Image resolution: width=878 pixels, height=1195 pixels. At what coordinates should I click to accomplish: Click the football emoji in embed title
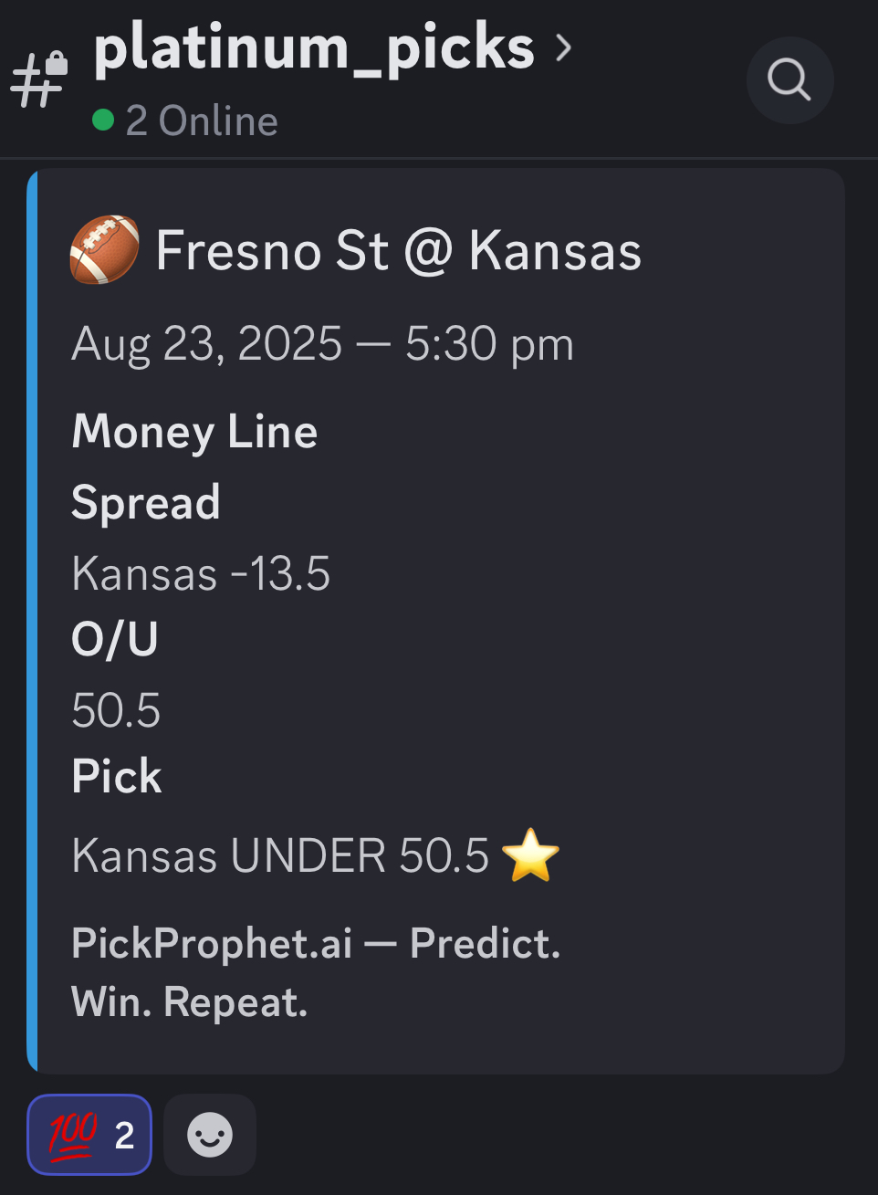tap(105, 250)
